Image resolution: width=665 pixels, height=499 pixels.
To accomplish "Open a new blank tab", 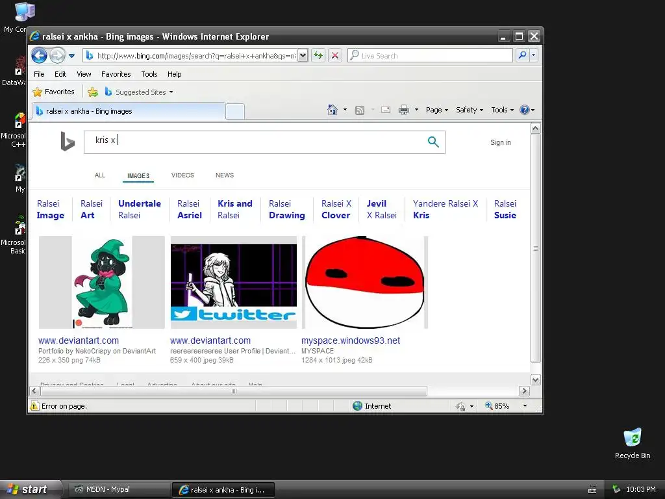I will 235,112.
